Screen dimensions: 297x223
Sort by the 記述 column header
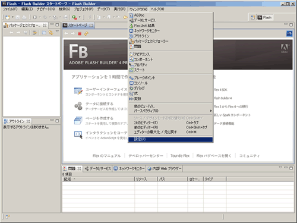point(99,179)
